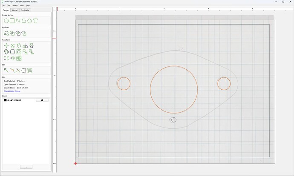Add a new layer with plus button
The image size is (294, 176).
[26, 167]
